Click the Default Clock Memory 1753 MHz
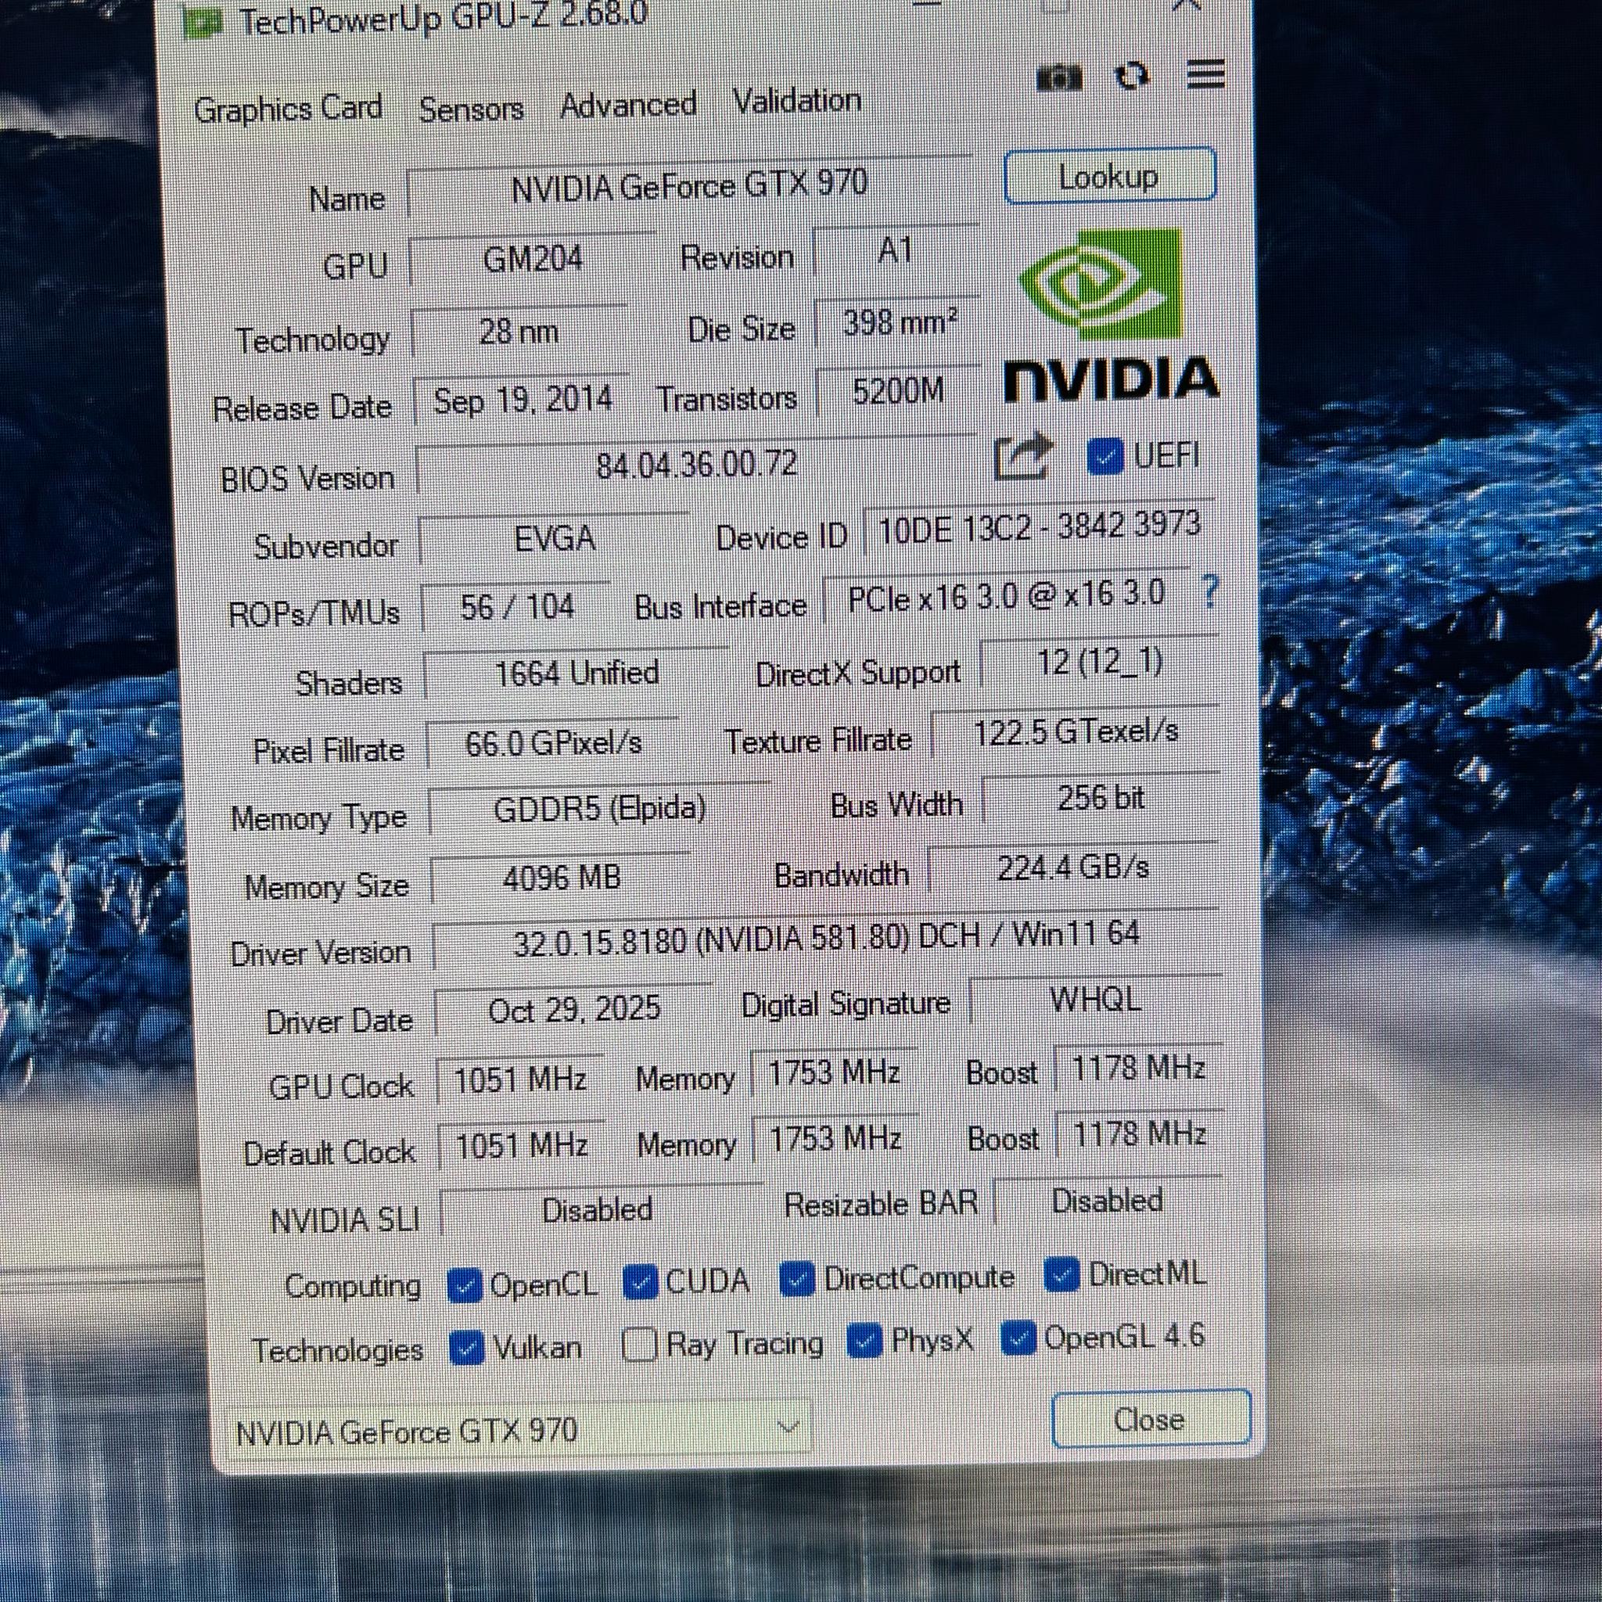The width and height of the screenshot is (1602, 1602). [835, 1138]
